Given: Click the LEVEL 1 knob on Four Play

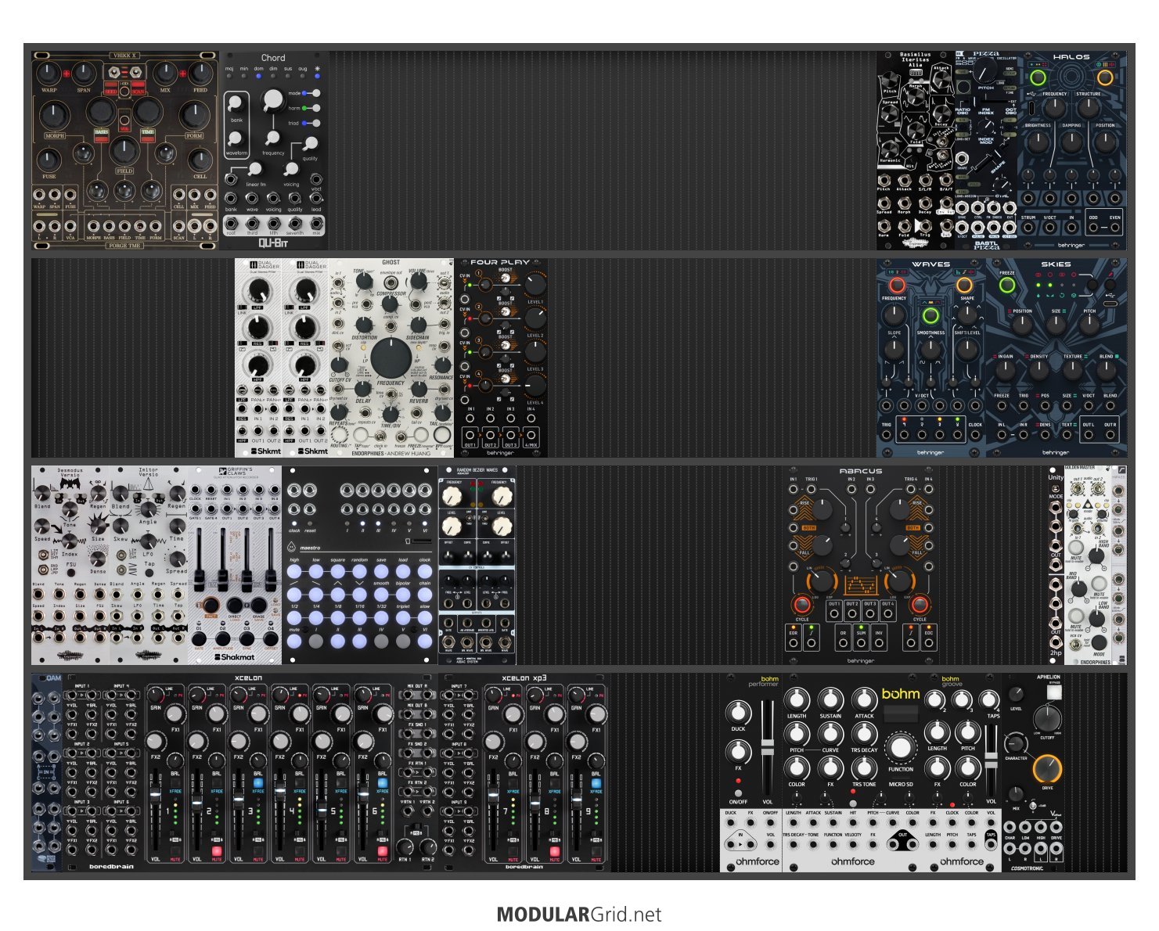Looking at the screenshot, I should pos(535,284).
